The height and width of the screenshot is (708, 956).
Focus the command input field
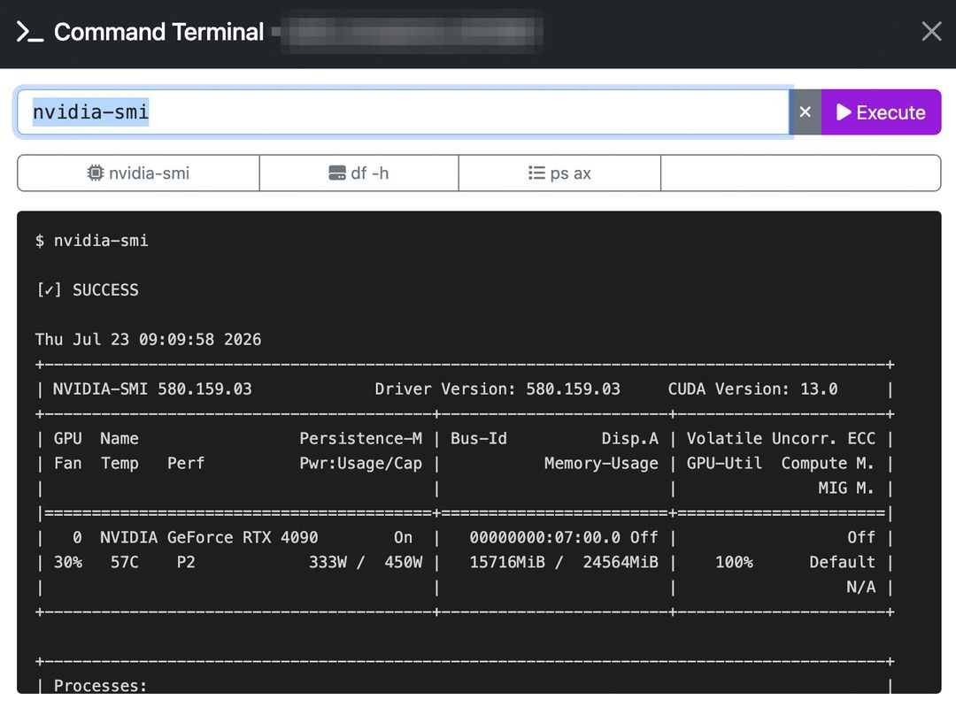tap(403, 112)
